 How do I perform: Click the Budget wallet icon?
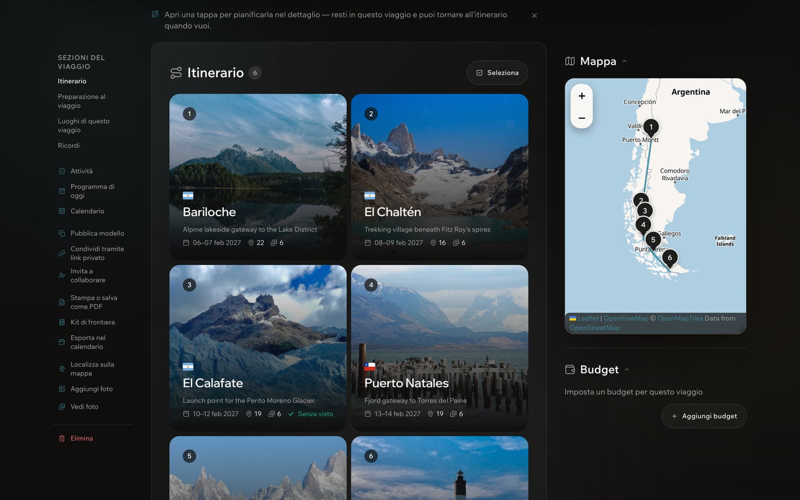[x=570, y=369]
